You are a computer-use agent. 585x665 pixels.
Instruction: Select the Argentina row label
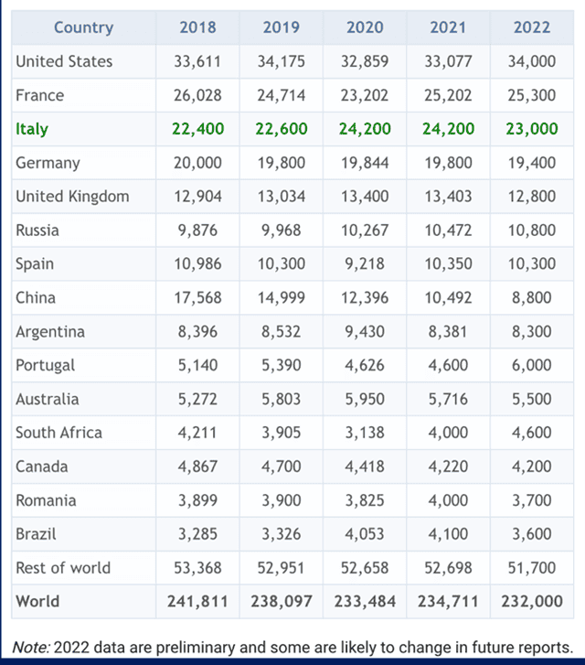click(x=48, y=332)
